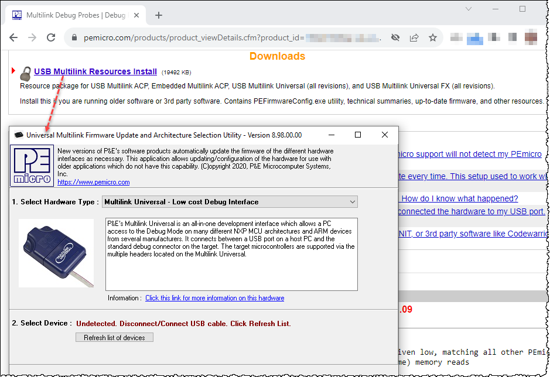This screenshot has width=550, height=377.
Task: Click the bookmark star icon
Action: click(x=433, y=36)
